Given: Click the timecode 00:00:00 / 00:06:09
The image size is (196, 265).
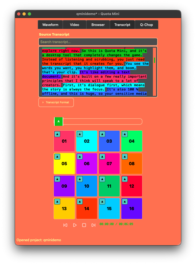Looking at the screenshot, I should (x=116, y=224).
